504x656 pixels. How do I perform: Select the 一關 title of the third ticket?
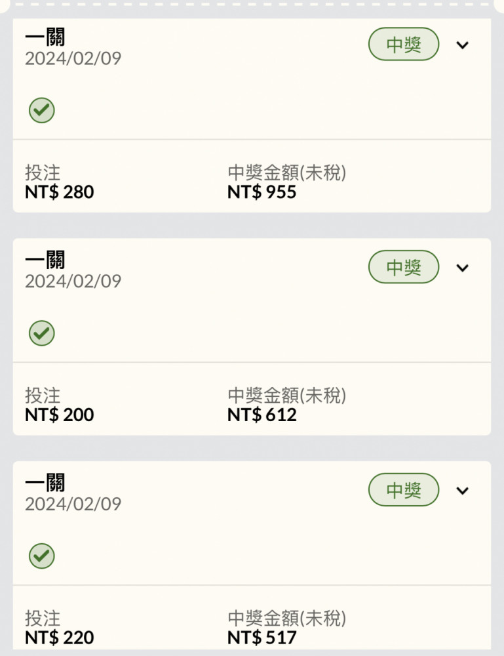coord(45,482)
